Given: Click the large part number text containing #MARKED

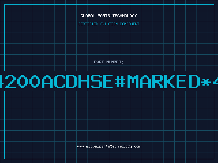Looking at the screenshot, I should pyautogui.click(x=109, y=81).
